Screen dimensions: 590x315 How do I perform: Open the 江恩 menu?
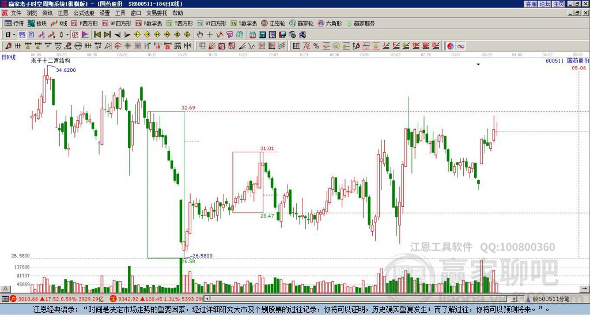tap(63, 13)
